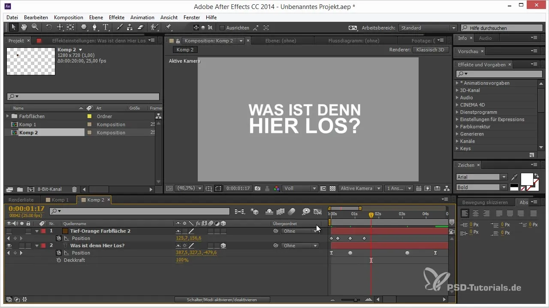Image resolution: width=549 pixels, height=308 pixels.
Task: Toggle Position stopwatch of the text layer
Action: (59, 253)
